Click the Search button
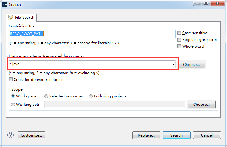 point(176,135)
